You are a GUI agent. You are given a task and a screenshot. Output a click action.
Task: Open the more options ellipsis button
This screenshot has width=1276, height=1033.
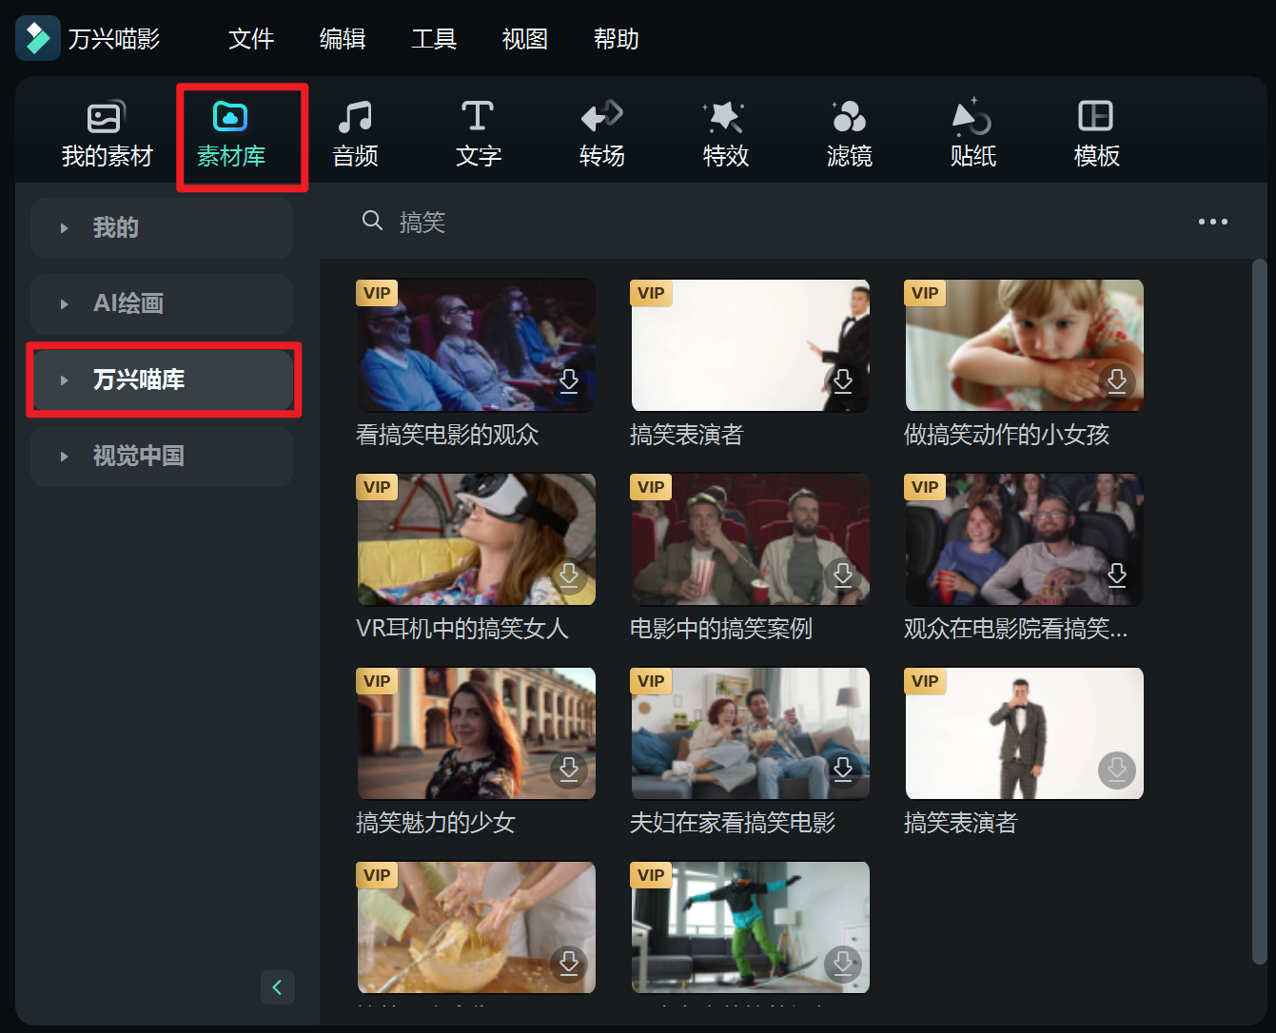pos(1213,221)
